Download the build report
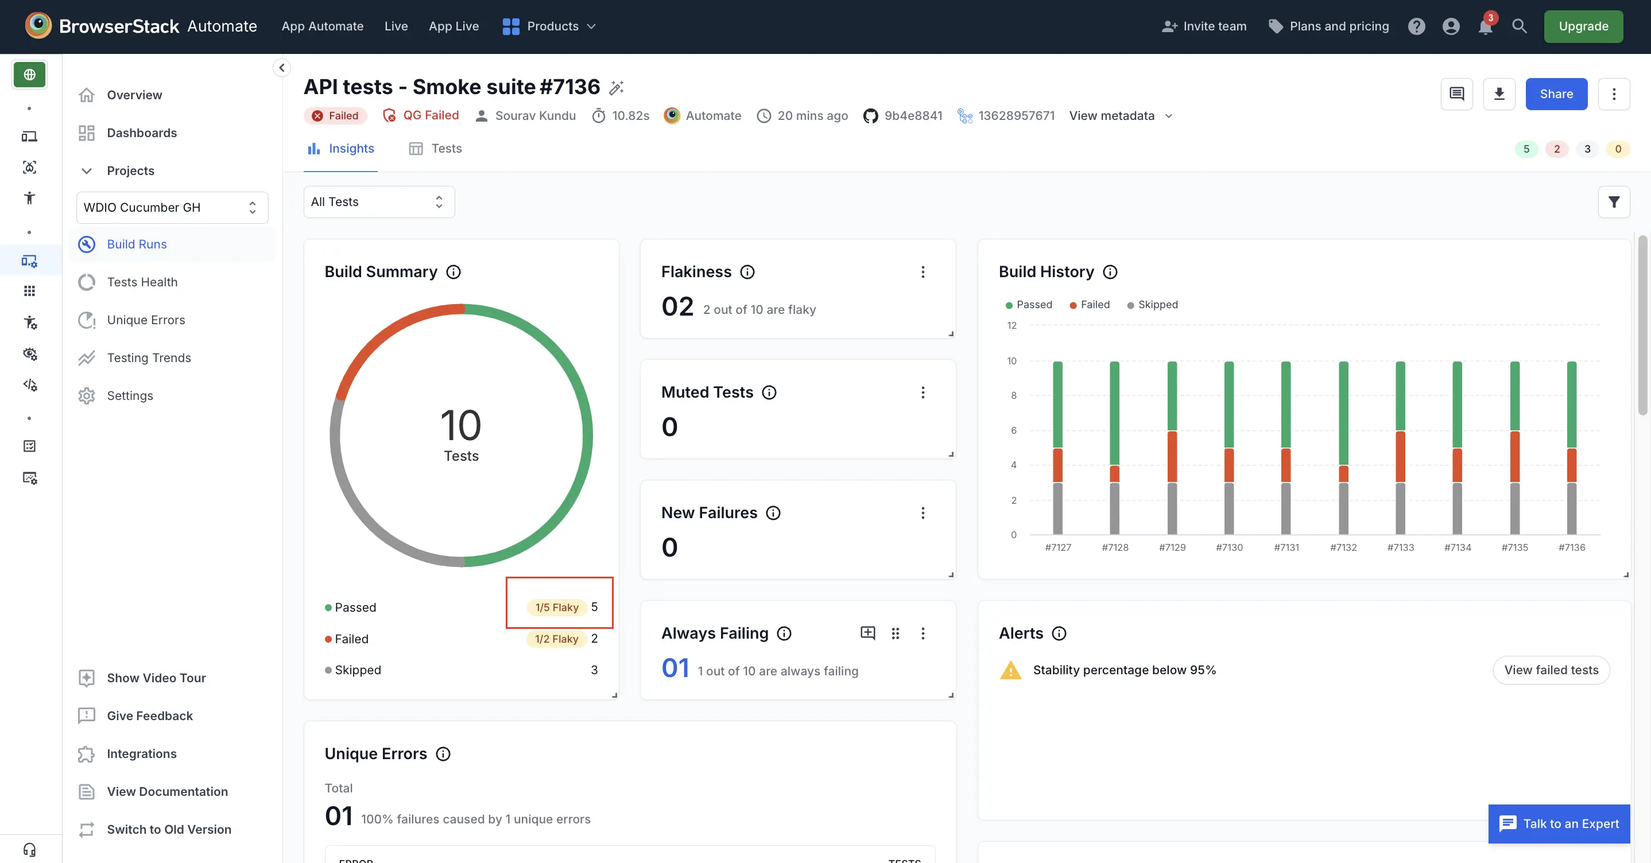 click(x=1499, y=94)
